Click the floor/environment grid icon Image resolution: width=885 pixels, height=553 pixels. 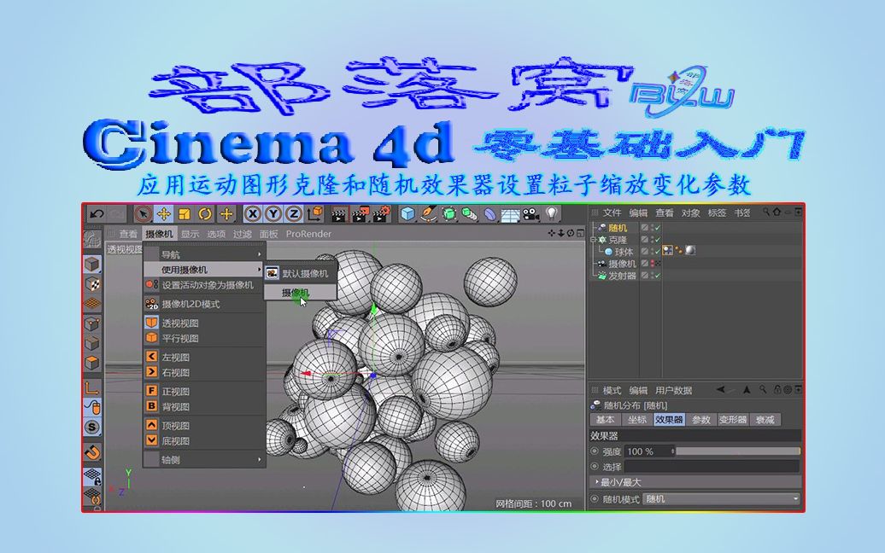click(x=510, y=214)
